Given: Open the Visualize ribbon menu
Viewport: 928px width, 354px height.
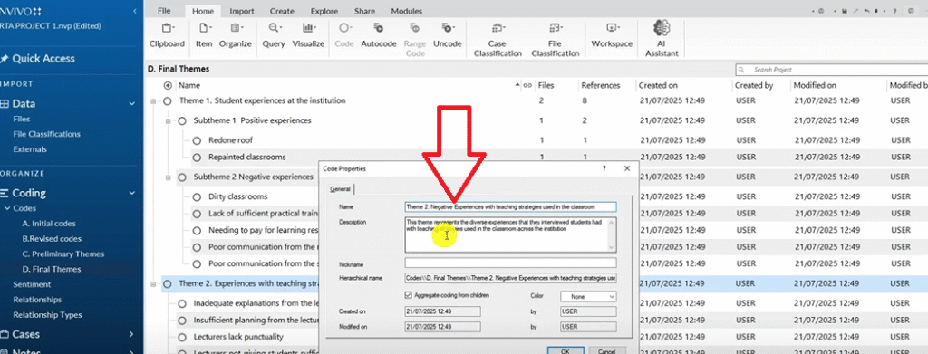Looking at the screenshot, I should [308, 35].
